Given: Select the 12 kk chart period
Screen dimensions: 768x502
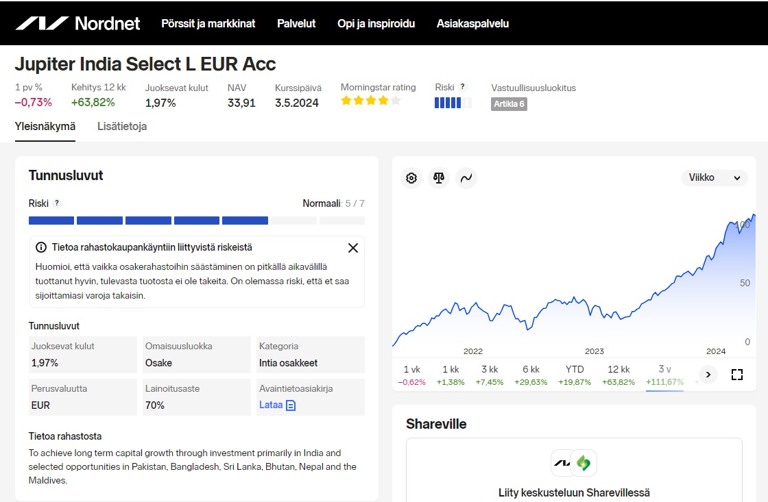Looking at the screenshot, I should pyautogui.click(x=619, y=375).
